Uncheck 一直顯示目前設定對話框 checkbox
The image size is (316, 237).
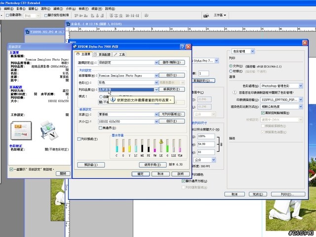[x=11, y=169]
